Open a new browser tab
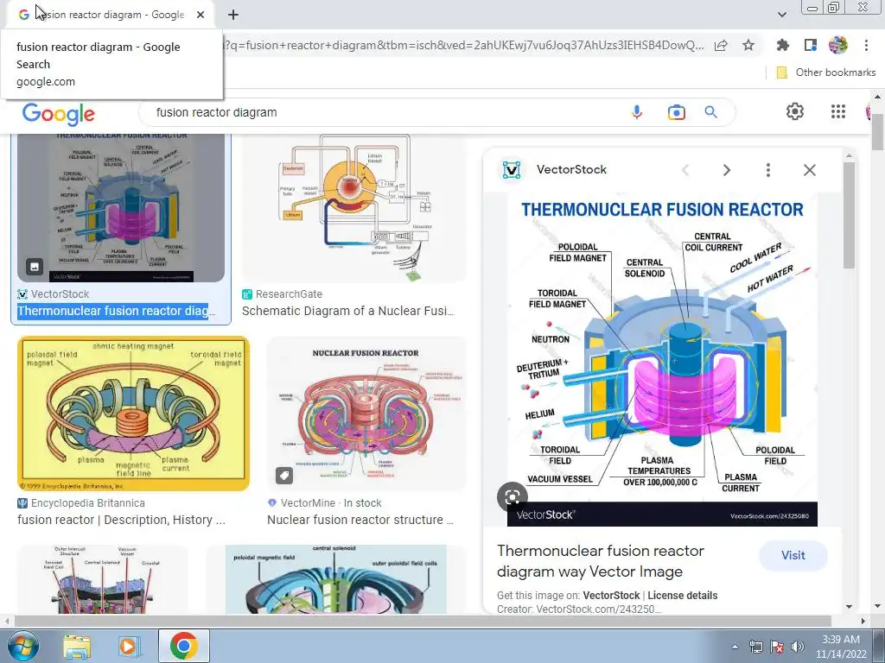Viewport: 885px width, 663px height. tap(233, 15)
